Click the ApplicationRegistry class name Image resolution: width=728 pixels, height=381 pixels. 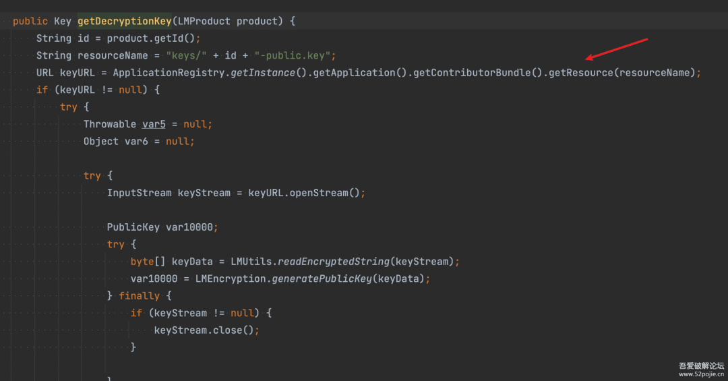169,73
